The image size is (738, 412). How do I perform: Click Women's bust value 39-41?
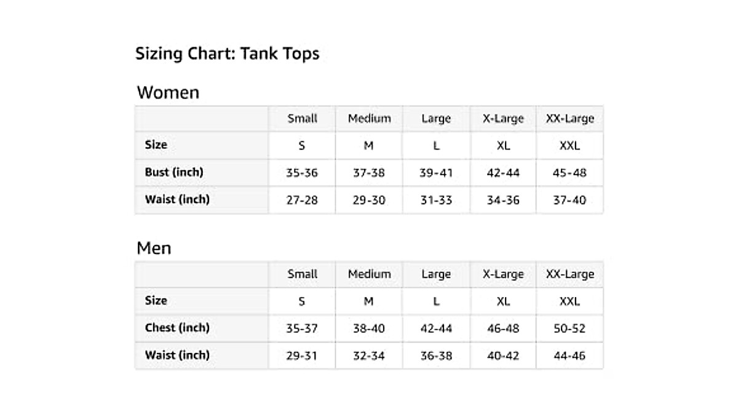click(435, 173)
